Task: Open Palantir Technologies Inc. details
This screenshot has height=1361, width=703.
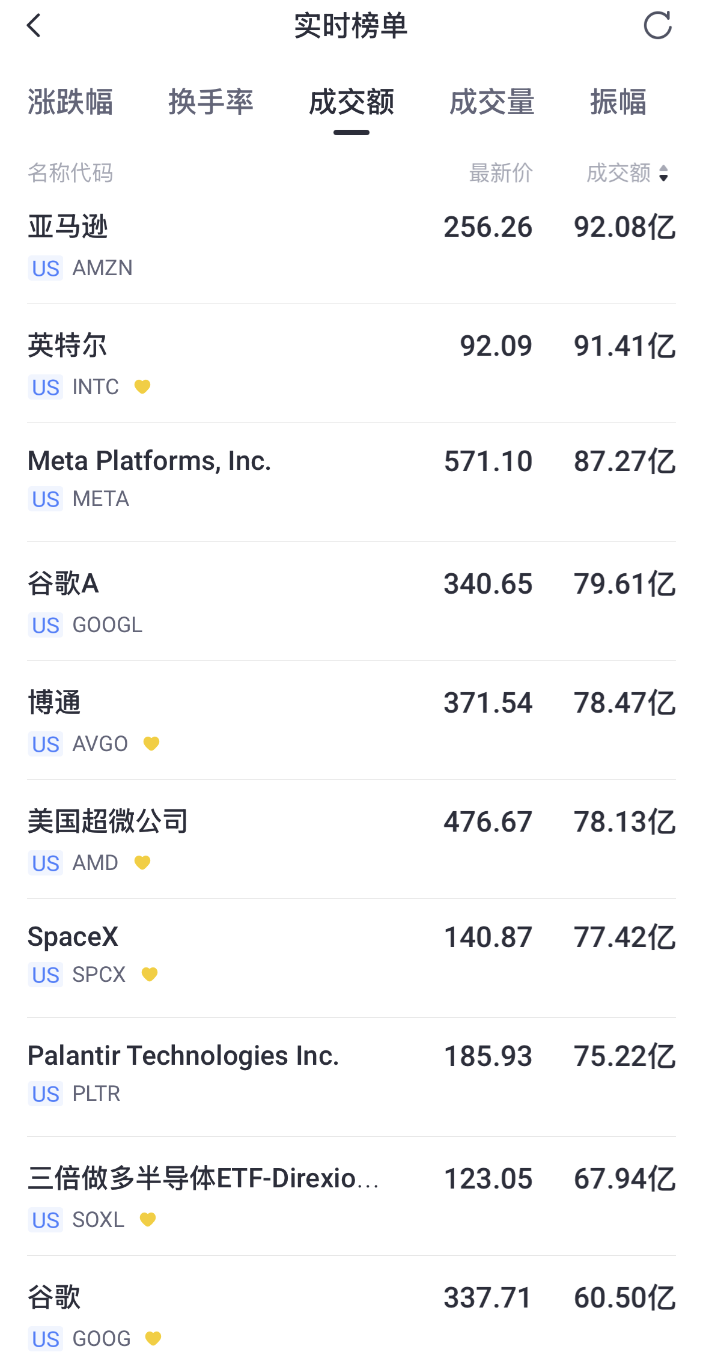Action: 351,1077
